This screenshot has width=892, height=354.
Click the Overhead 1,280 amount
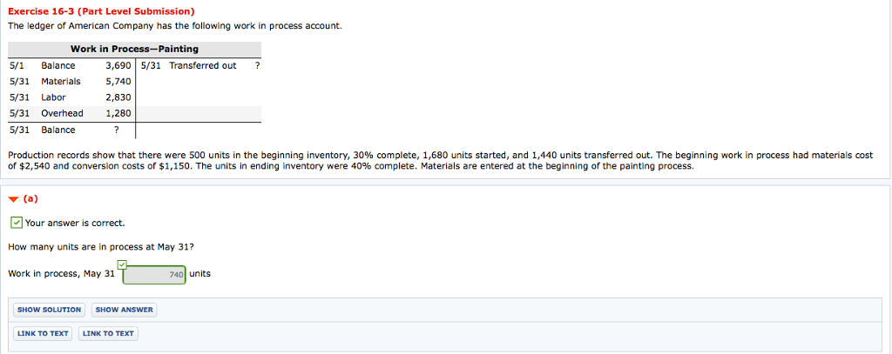pyautogui.click(x=118, y=113)
